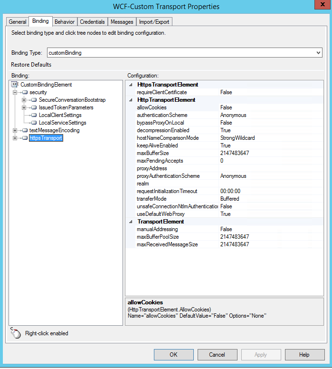Click the Restore Defaults link
This screenshot has height=369, width=332.
31,65
